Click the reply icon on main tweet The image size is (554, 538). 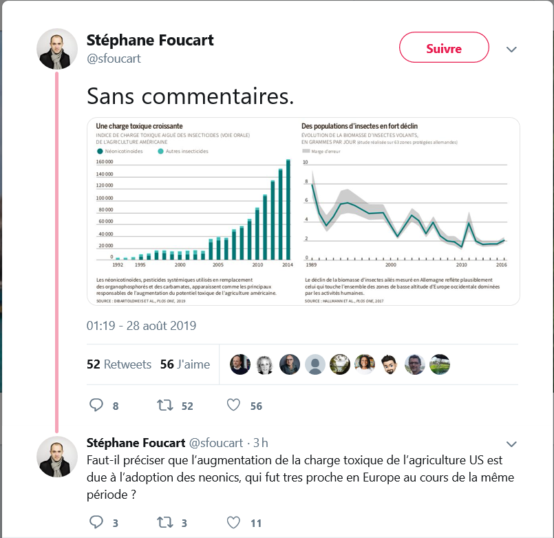click(96, 405)
